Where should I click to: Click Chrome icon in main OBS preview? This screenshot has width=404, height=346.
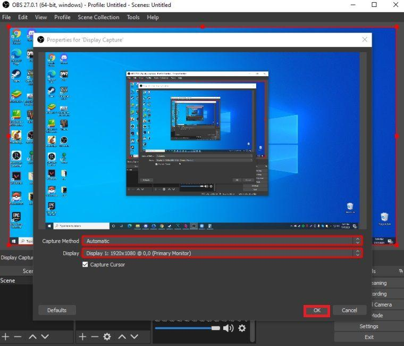(x=16, y=34)
